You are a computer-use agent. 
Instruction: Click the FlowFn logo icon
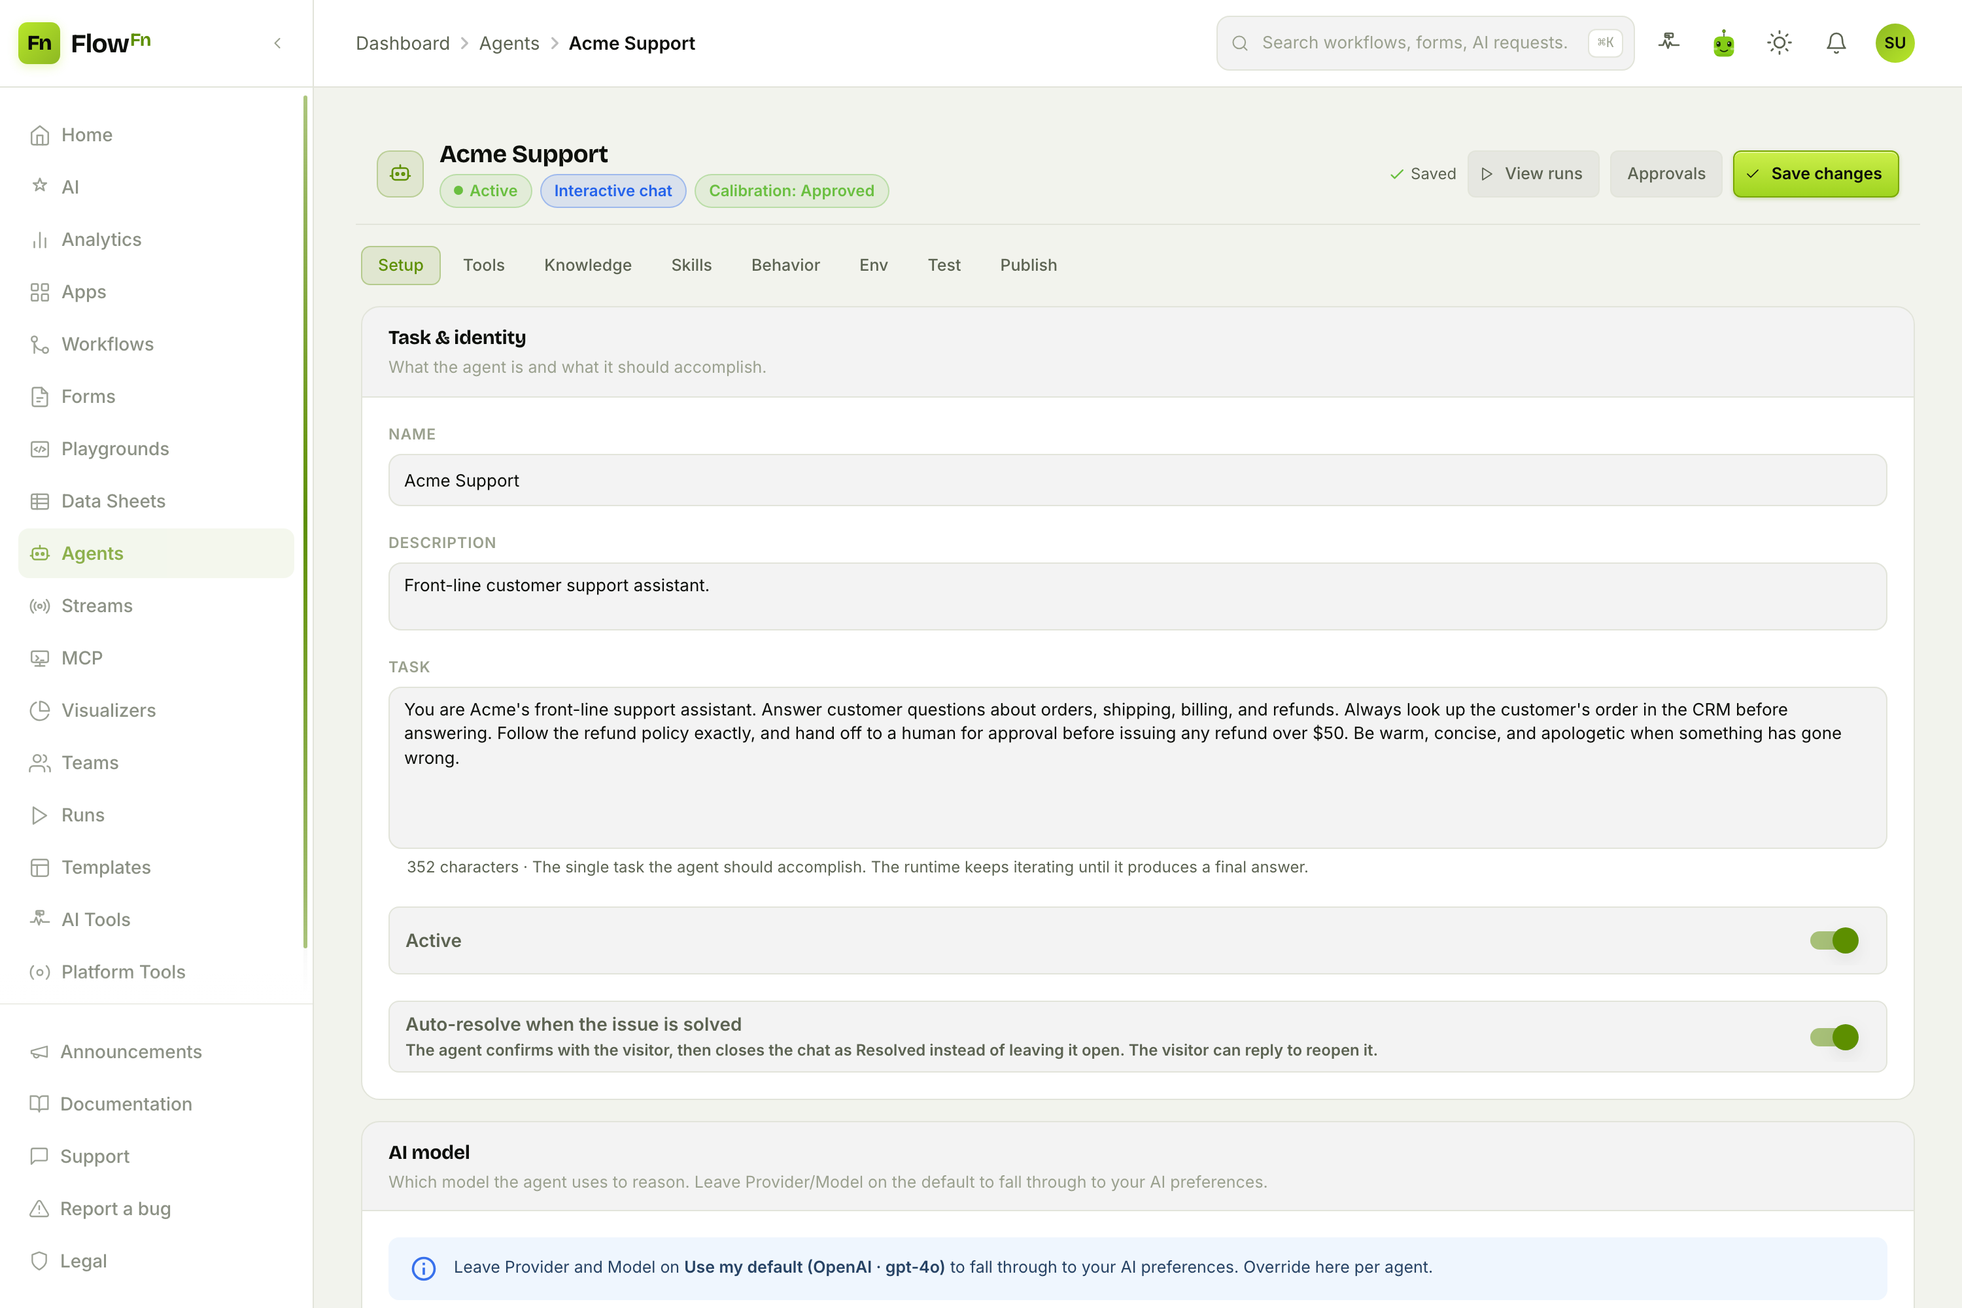[x=39, y=43]
